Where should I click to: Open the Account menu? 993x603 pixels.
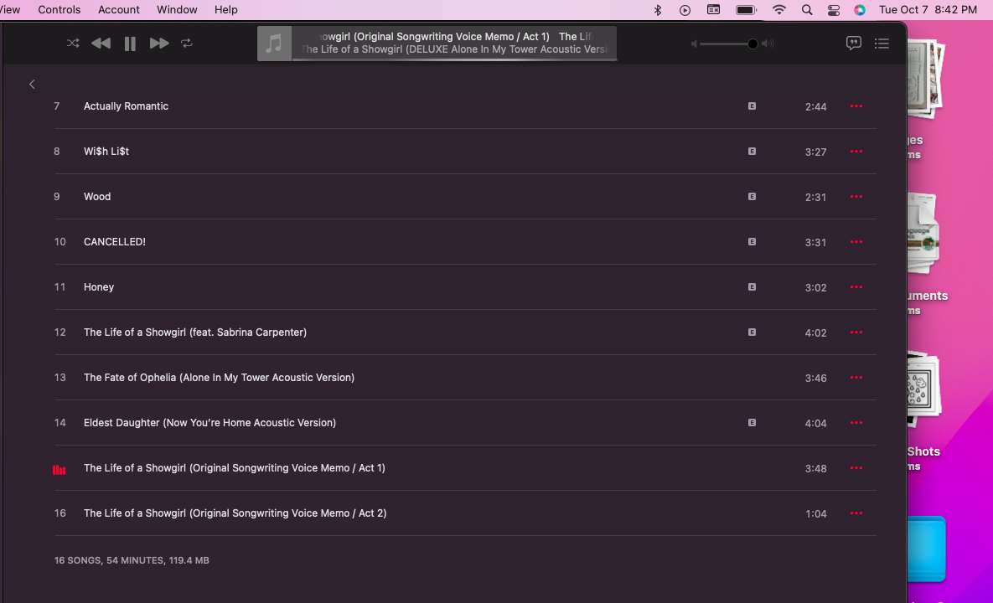118,9
